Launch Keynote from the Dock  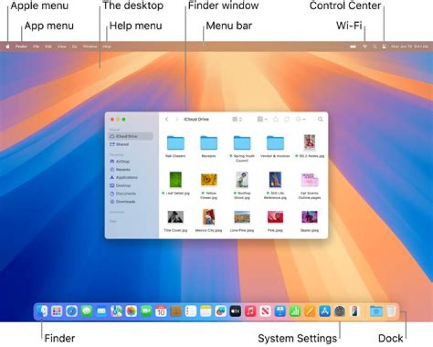point(280,312)
